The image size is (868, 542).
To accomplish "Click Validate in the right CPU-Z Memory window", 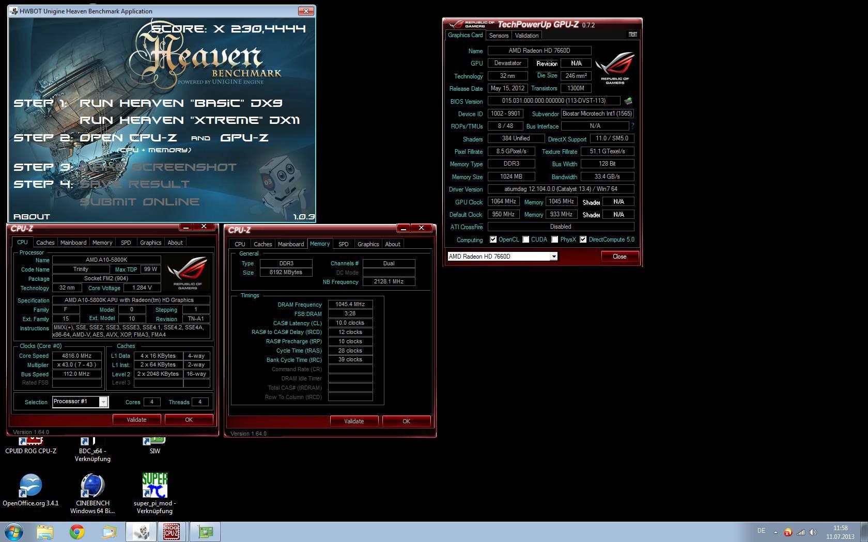I will (x=354, y=421).
